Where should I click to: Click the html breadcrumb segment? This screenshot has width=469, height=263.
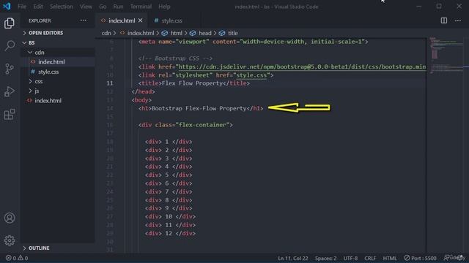pos(176,33)
